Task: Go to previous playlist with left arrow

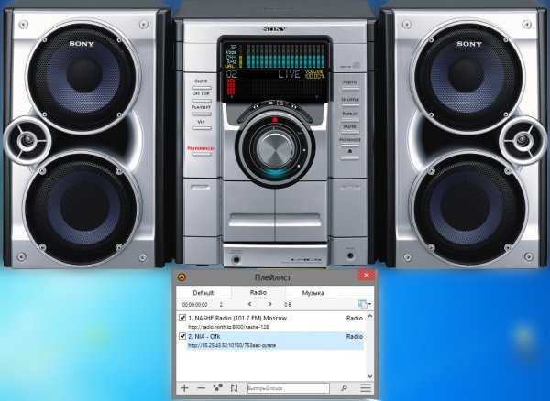Action: (249, 304)
